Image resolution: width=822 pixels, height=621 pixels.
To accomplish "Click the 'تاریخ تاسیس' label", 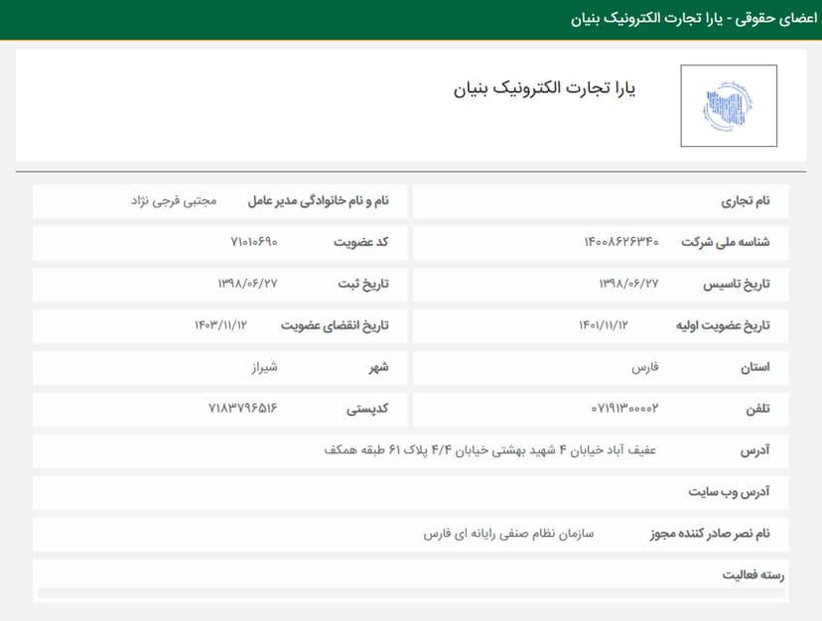I will (737, 284).
